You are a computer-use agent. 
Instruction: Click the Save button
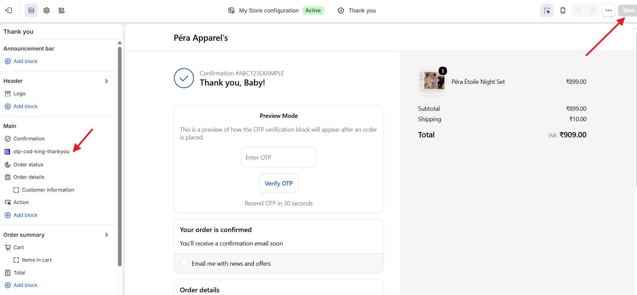click(x=628, y=10)
